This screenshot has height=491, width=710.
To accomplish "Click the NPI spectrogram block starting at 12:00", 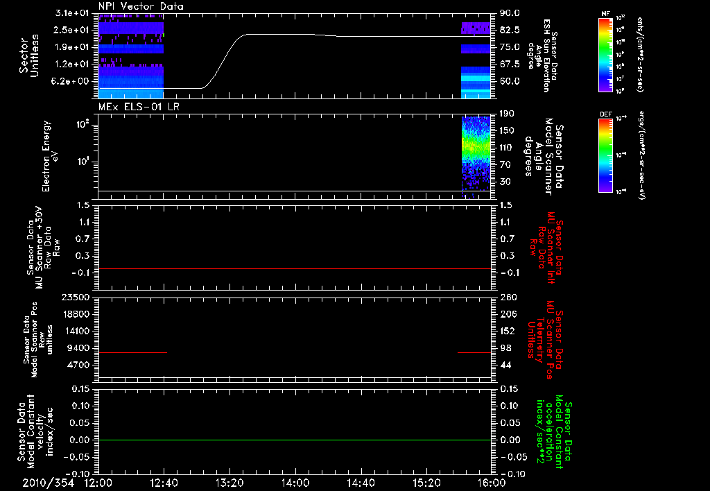I will coord(131,55).
